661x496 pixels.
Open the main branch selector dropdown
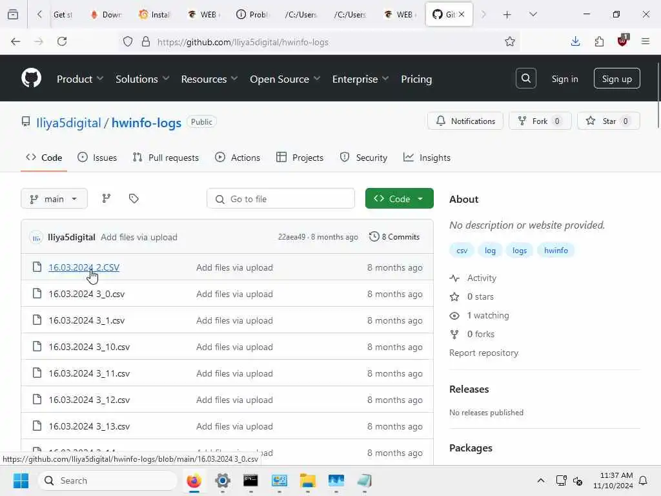point(54,199)
